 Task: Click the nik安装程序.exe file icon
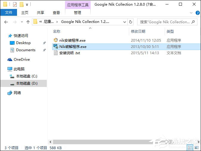click(56, 40)
